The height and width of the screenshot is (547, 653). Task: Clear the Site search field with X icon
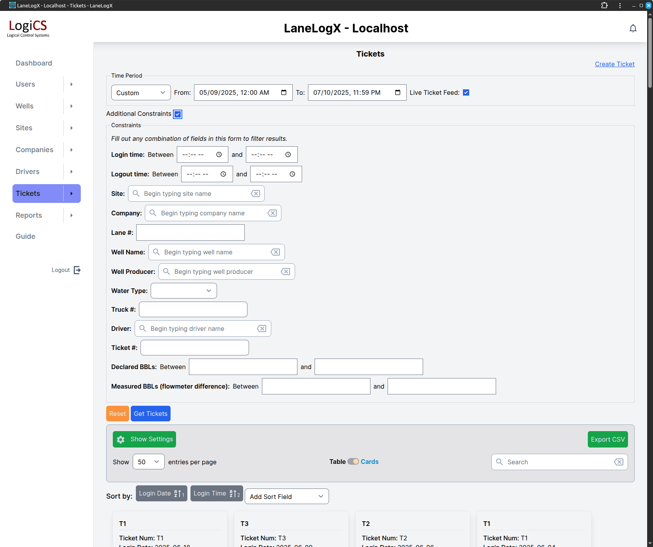[255, 194]
